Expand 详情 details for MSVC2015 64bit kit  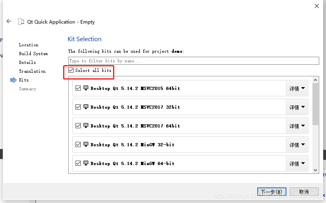pyautogui.click(x=297, y=88)
